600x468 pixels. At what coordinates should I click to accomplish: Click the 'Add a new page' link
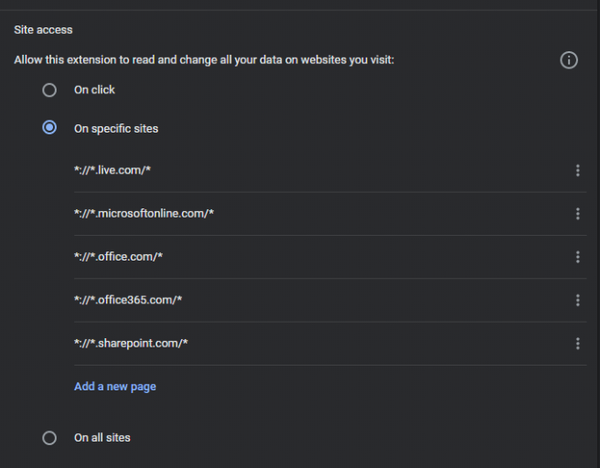click(115, 387)
